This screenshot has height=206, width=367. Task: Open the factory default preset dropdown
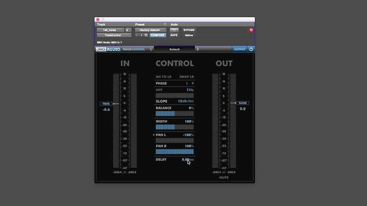click(x=150, y=30)
